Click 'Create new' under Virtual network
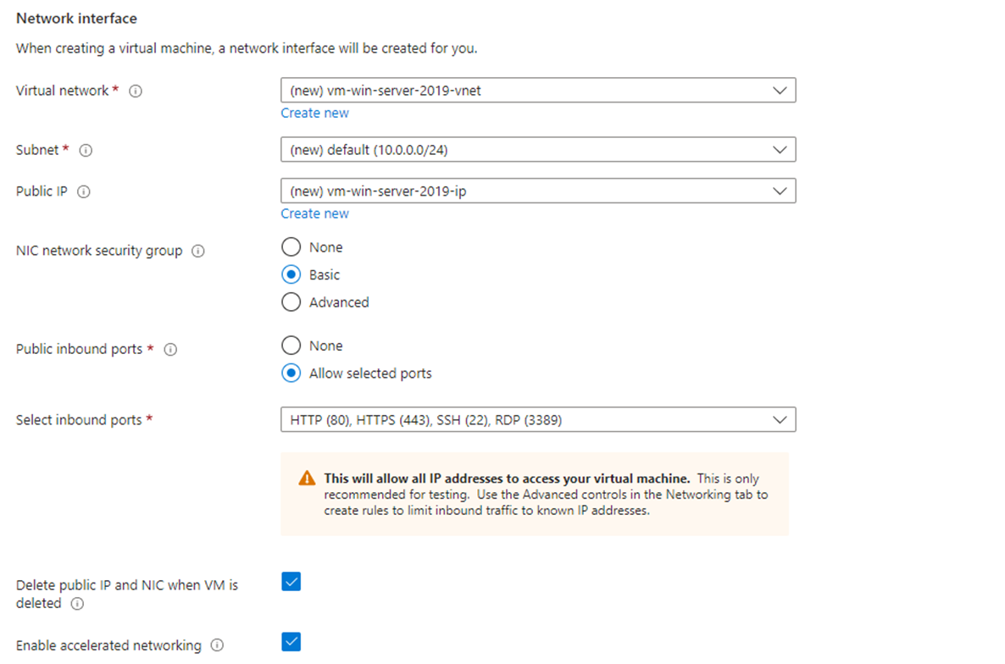 click(x=314, y=113)
